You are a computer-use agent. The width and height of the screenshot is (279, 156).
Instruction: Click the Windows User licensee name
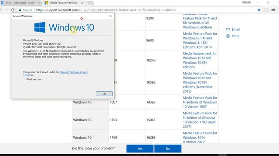click(x=34, y=79)
